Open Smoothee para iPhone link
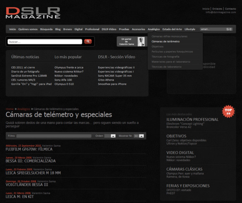 point(112,84)
